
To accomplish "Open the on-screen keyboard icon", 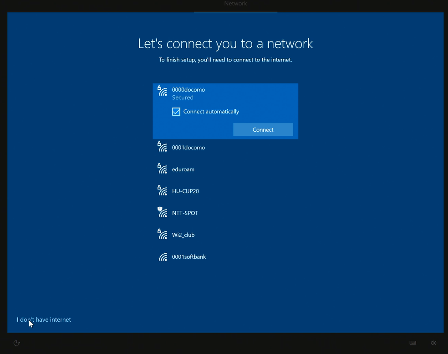I will coord(412,343).
